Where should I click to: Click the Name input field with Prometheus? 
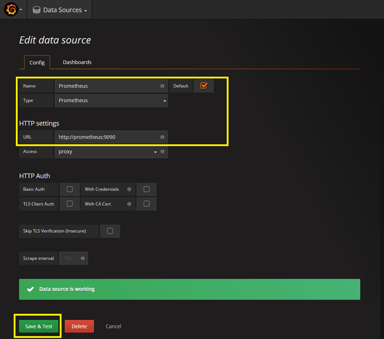tap(111, 86)
